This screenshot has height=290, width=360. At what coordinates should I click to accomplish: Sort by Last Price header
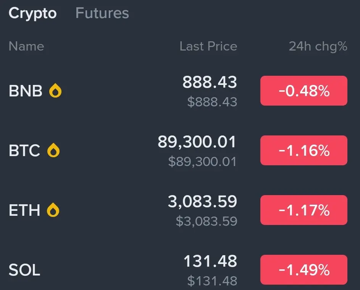[x=208, y=46]
